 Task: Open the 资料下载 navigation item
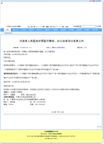point(95,30)
